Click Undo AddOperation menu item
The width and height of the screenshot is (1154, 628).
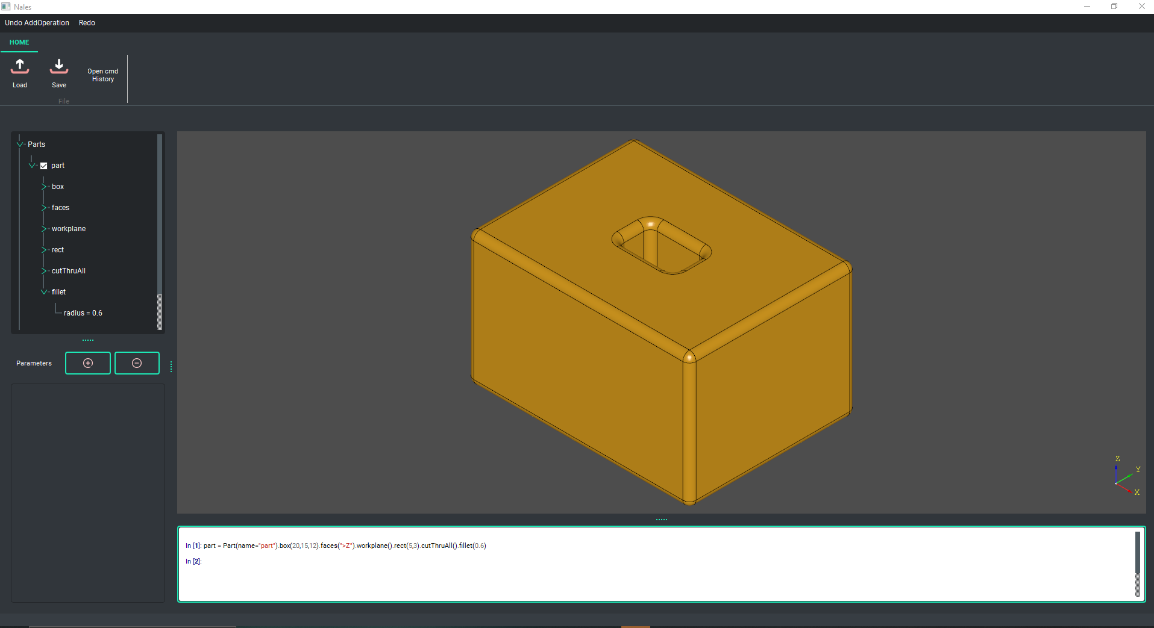click(37, 23)
